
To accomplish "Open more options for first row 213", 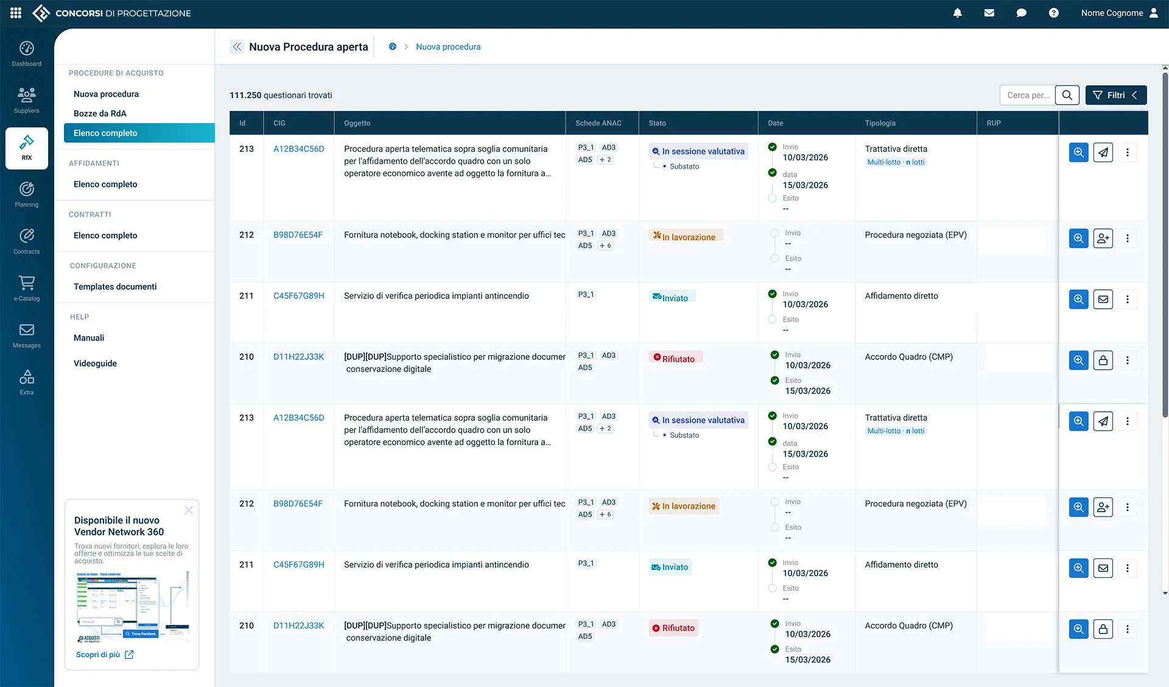I will pyautogui.click(x=1127, y=152).
